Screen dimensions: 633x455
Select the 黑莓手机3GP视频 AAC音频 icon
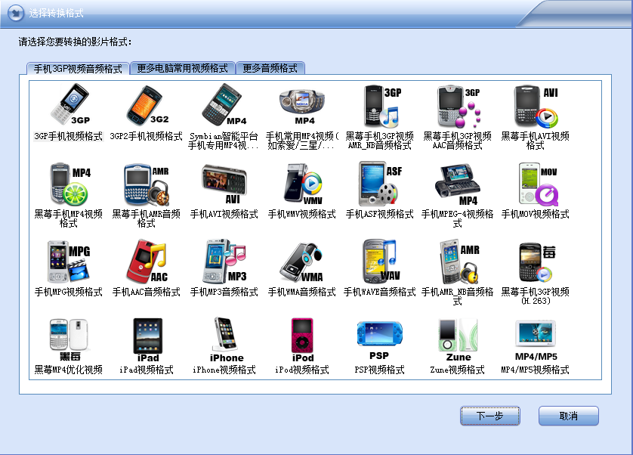459,106
